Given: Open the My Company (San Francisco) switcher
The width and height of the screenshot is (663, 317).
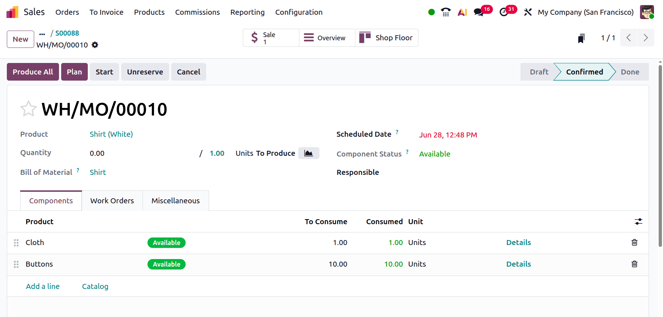Looking at the screenshot, I should coord(586,12).
